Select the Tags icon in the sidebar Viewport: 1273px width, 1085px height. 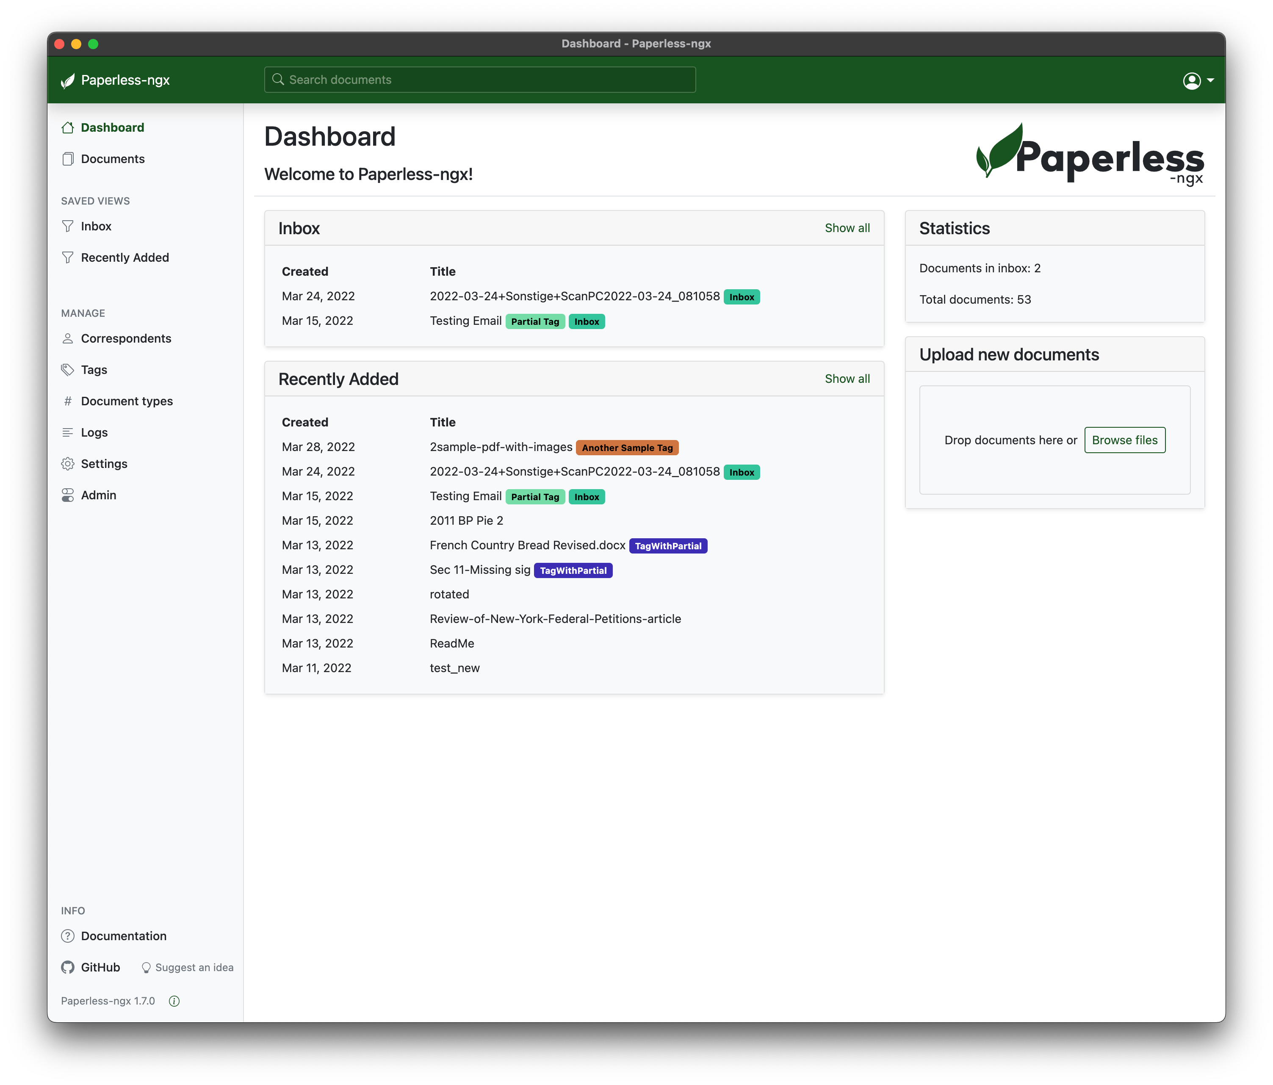pyautogui.click(x=68, y=370)
